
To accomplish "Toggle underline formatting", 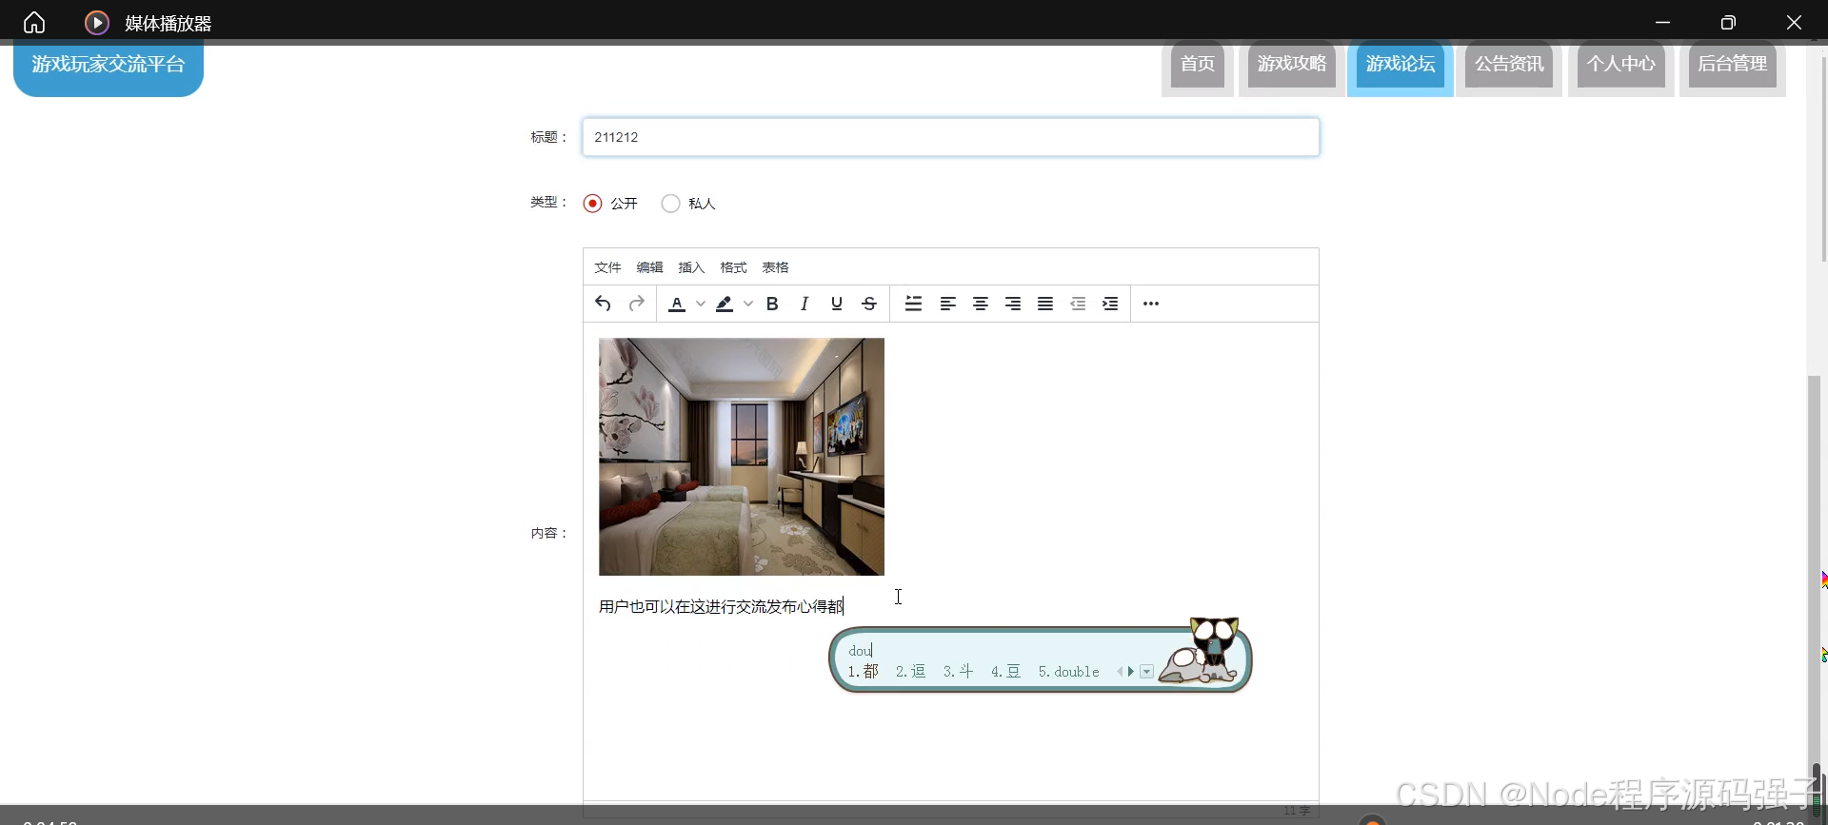I will (837, 304).
